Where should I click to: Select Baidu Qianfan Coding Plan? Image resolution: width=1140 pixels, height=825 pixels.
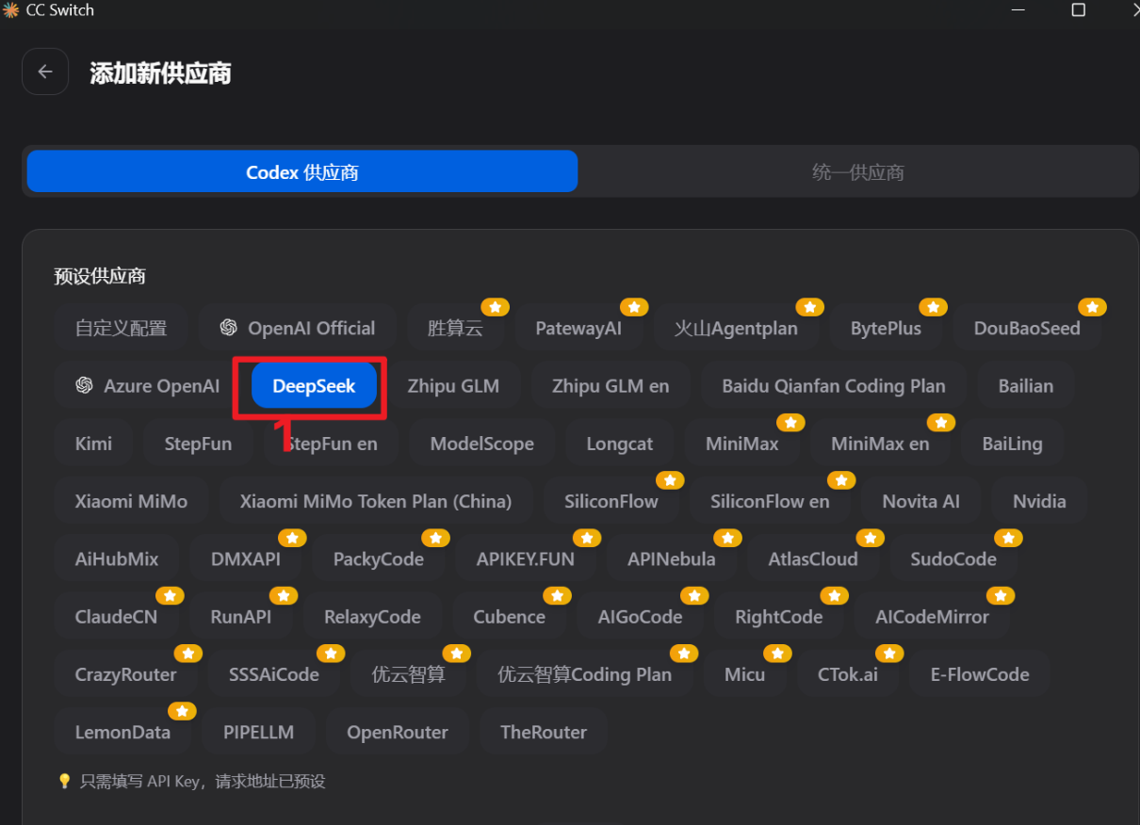point(834,385)
